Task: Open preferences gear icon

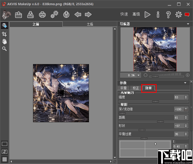Action: pos(178,15)
